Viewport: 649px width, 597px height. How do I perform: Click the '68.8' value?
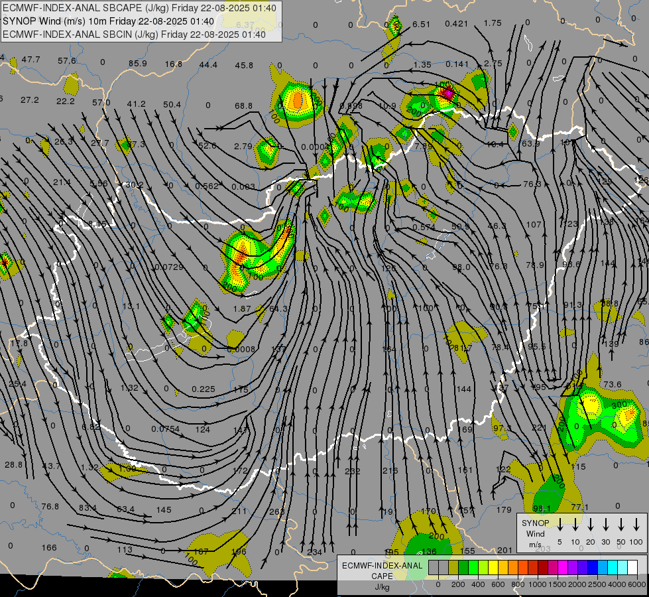[x=243, y=105]
